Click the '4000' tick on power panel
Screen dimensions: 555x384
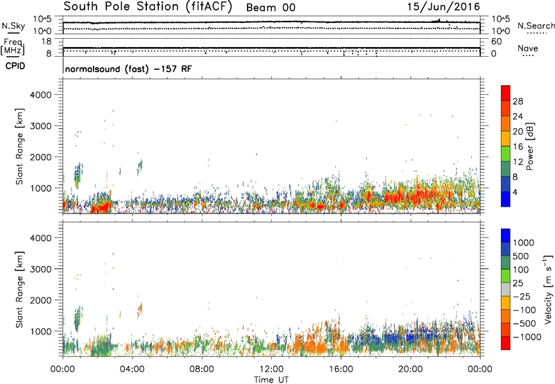tap(40, 95)
